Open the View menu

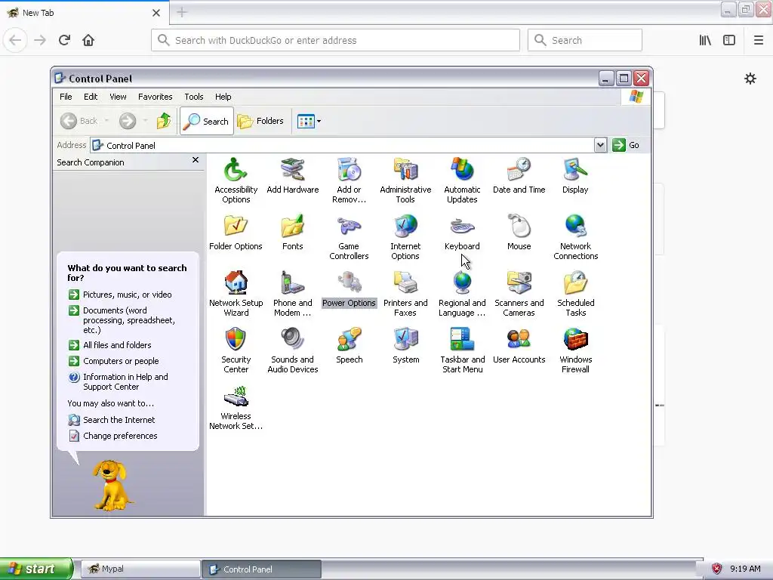tap(118, 97)
